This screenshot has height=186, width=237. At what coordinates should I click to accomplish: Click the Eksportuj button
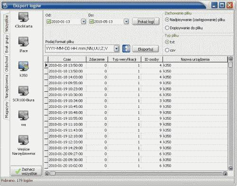pos(146,49)
